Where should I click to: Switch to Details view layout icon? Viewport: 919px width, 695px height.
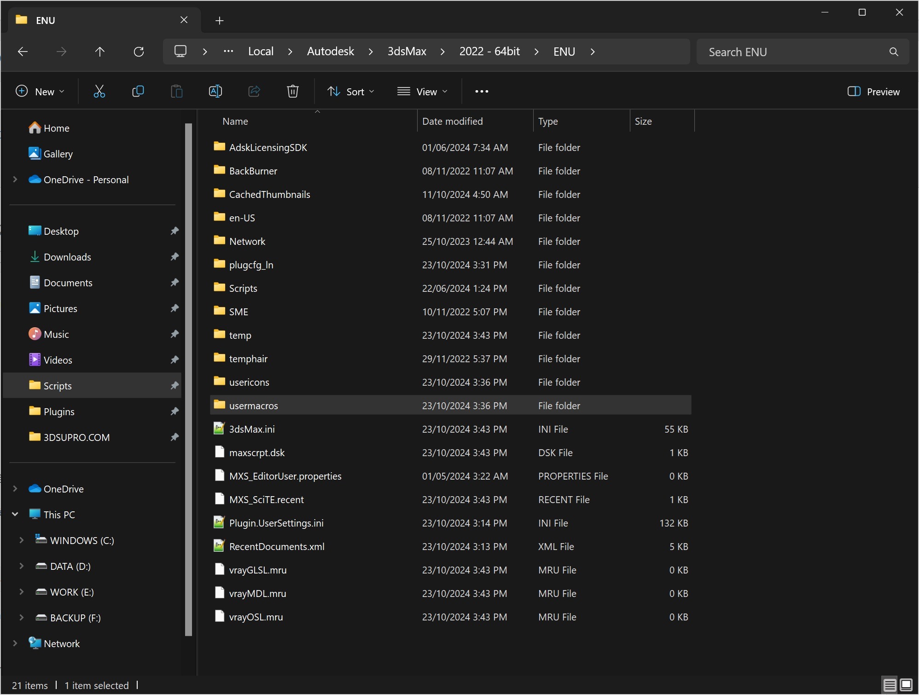(890, 685)
